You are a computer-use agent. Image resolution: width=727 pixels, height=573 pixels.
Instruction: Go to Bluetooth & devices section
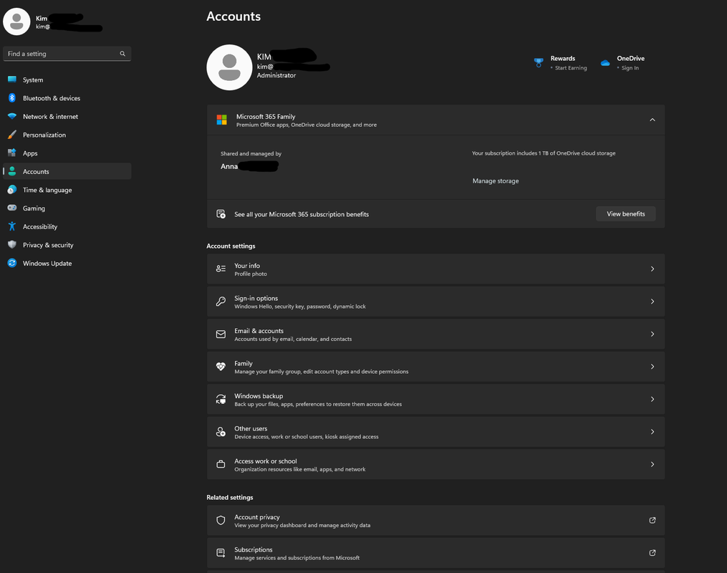(67, 98)
